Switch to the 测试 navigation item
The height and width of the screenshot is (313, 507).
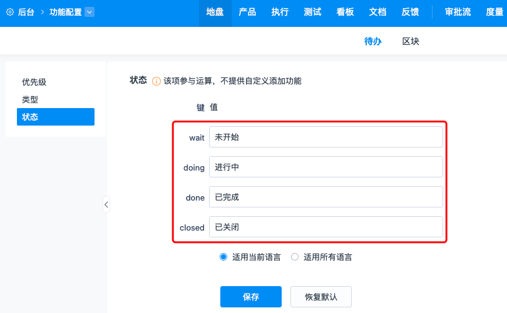pyautogui.click(x=312, y=12)
